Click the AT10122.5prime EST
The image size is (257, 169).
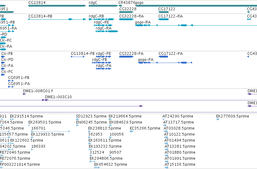click(166, 137)
